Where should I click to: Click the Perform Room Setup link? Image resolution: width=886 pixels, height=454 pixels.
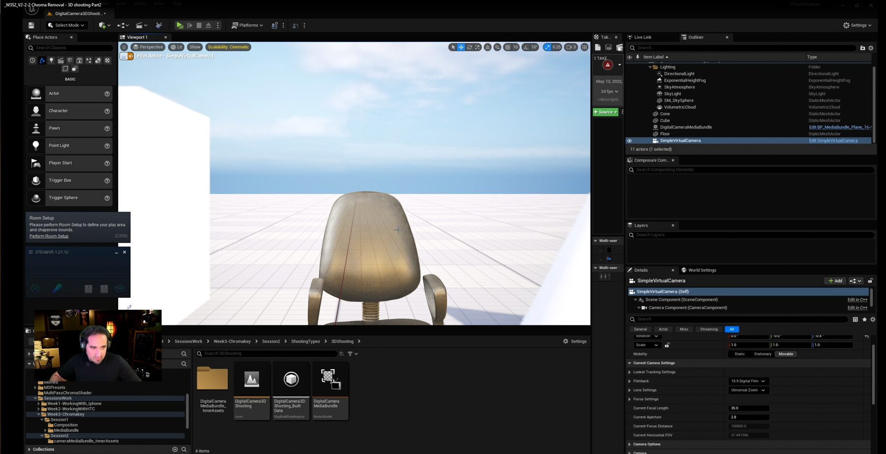point(48,236)
